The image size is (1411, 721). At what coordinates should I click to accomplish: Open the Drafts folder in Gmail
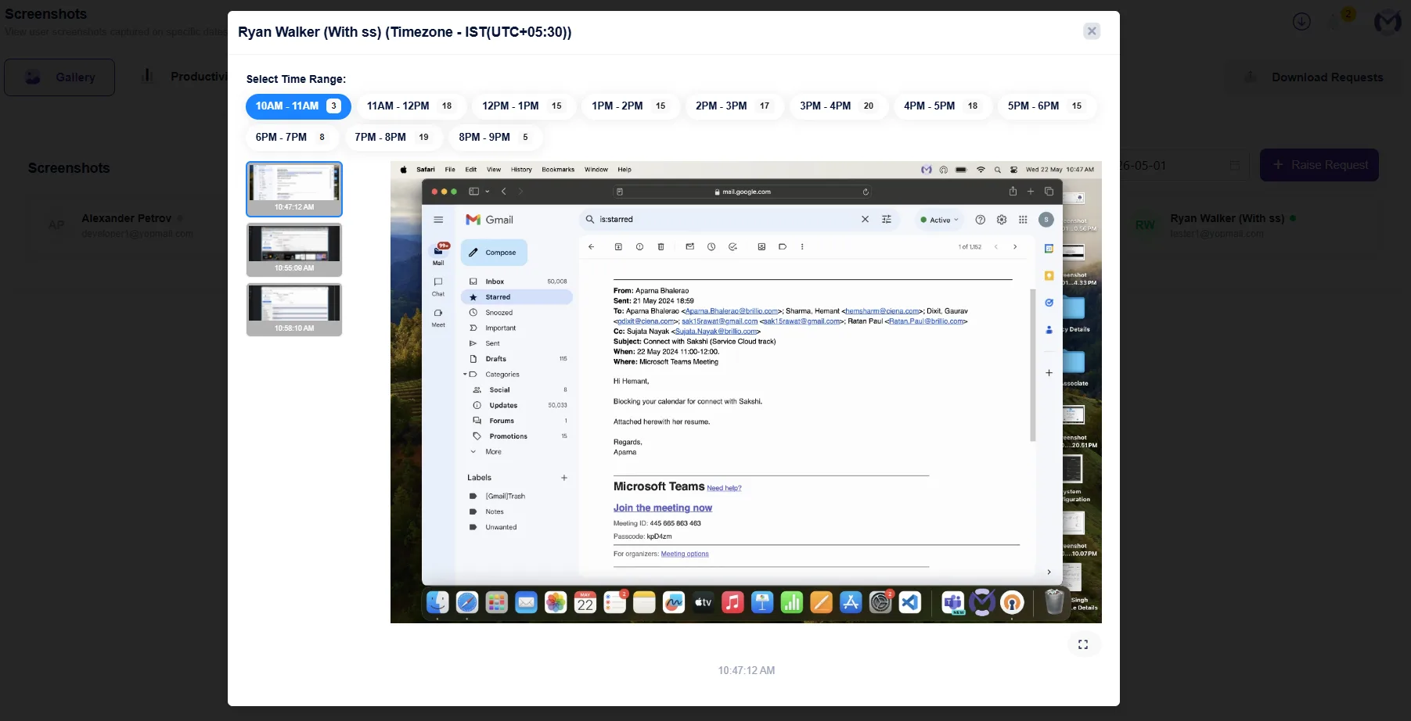517,359
